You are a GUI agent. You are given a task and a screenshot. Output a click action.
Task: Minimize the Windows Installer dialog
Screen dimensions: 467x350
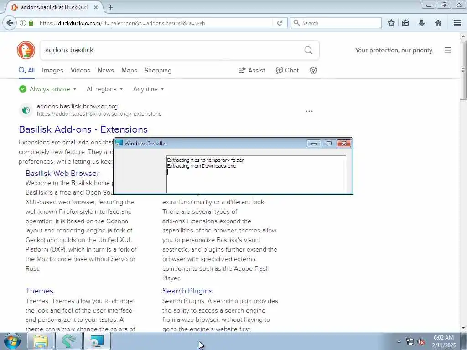pos(314,144)
